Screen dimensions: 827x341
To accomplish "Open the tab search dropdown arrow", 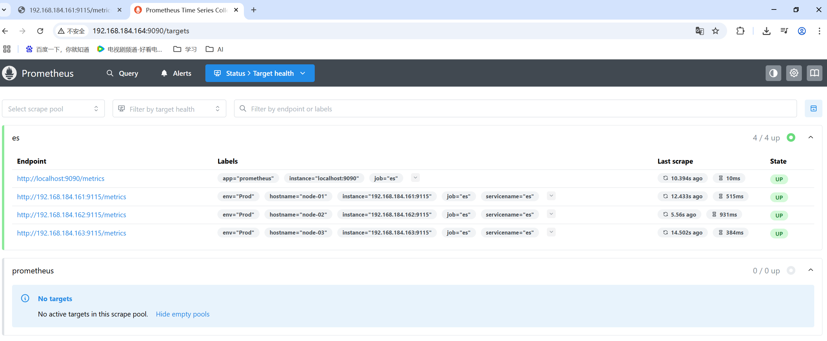I will pos(4,10).
